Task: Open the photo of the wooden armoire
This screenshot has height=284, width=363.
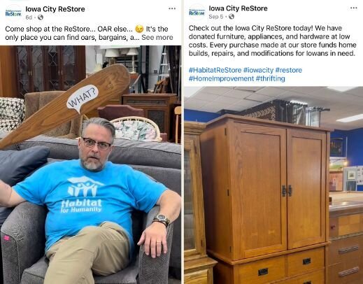Action: pos(273,185)
